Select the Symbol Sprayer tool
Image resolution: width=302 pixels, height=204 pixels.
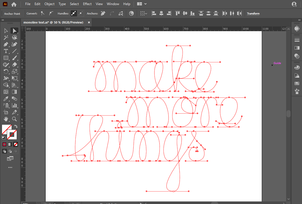pyautogui.click(x=6, y=105)
